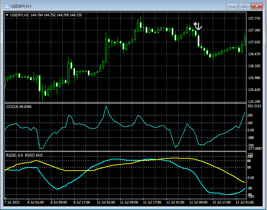
Task: Click the USDJPY,H1 title bar text
Action: pos(21,6)
